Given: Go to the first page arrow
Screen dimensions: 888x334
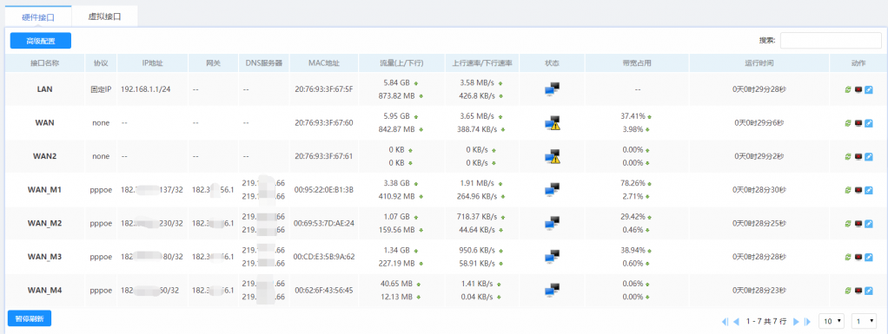Looking at the screenshot, I should click(725, 322).
